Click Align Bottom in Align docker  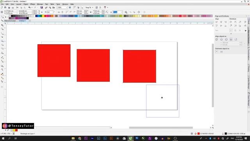(225, 25)
